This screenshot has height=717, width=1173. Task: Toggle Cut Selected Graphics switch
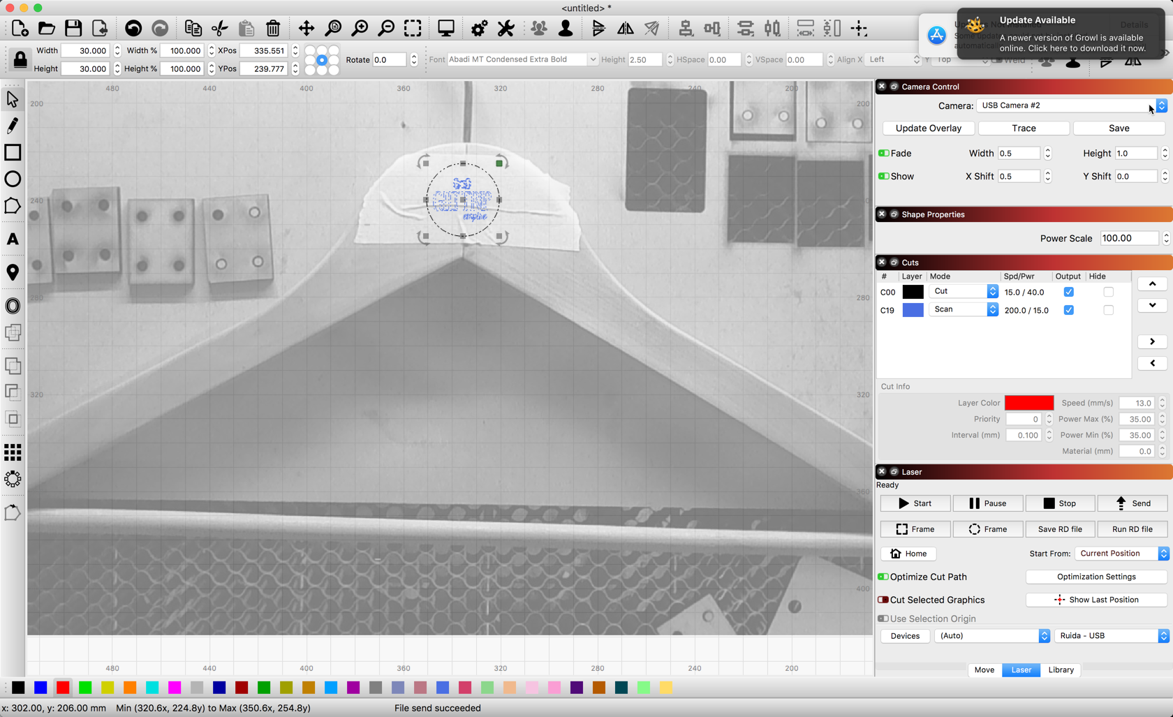(x=883, y=600)
